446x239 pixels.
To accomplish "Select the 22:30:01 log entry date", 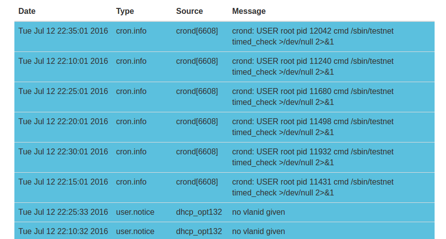I will point(63,152).
